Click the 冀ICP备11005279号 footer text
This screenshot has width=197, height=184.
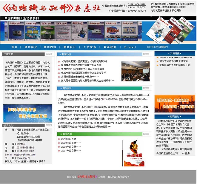pos(118,177)
